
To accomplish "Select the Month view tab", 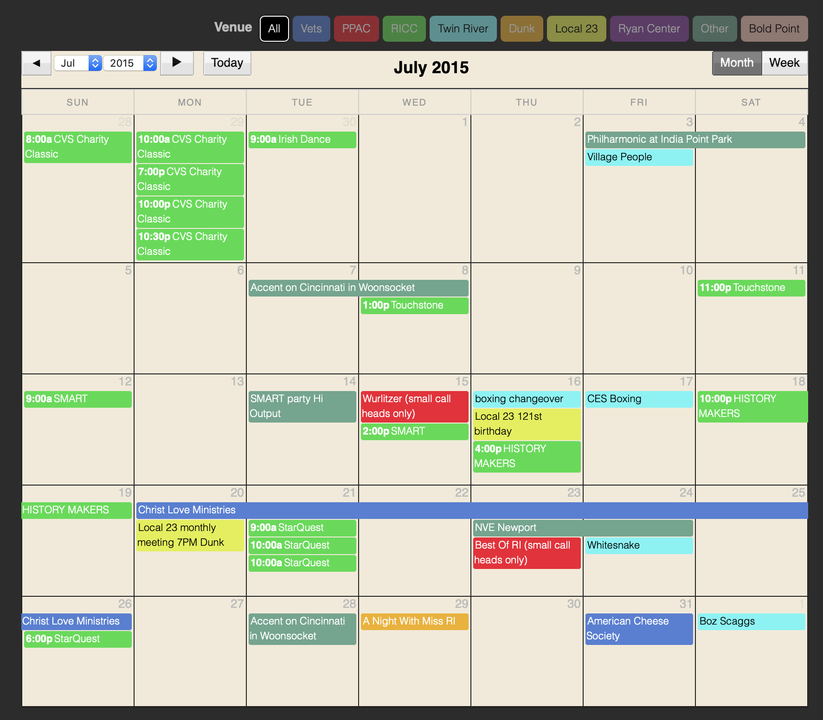I will coord(736,63).
